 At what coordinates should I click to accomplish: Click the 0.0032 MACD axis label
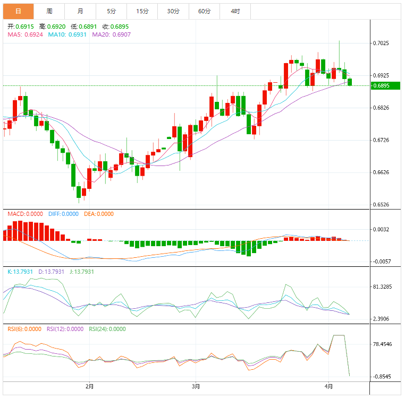[381, 229]
